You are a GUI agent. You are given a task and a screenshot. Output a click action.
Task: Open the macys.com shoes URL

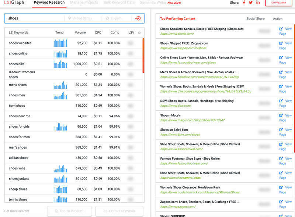pyautogui.click(x=192, y=120)
